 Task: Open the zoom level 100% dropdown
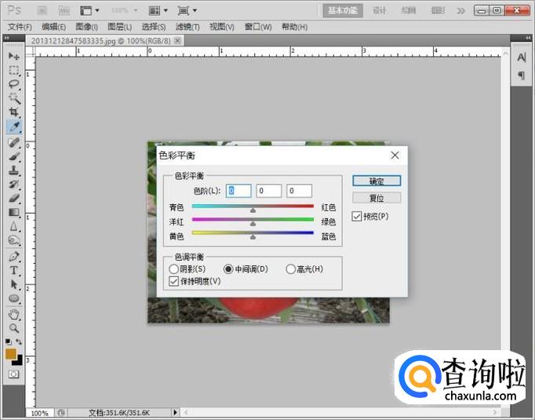click(124, 10)
